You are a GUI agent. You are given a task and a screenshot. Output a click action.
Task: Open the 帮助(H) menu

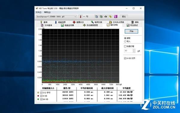pyautogui.click(x=47, y=12)
